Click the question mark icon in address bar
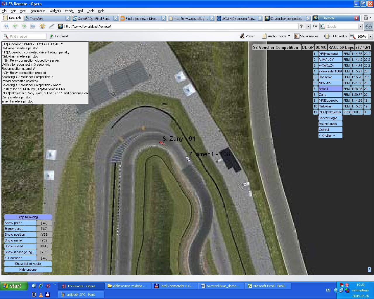 pos(302,26)
